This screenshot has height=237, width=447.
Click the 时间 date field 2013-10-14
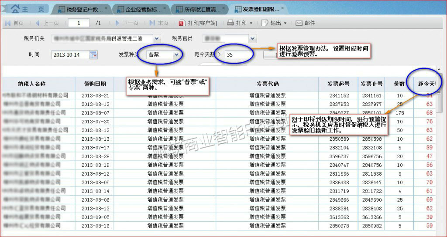(71, 54)
